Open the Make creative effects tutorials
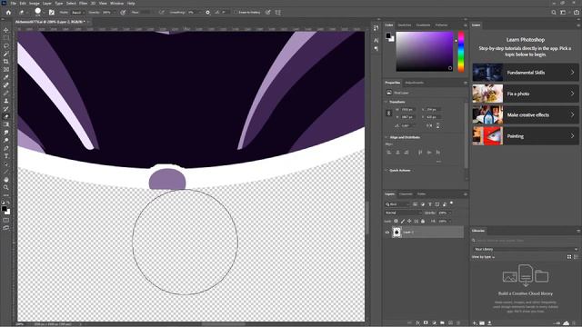This screenshot has height=327, width=582. point(526,115)
